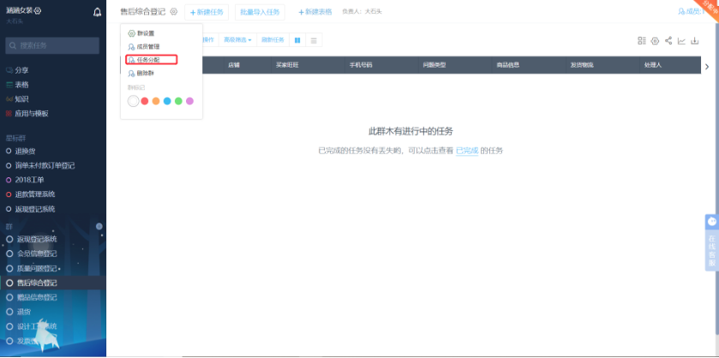719x358 pixels.
Task: Switch to the column board view
Action: pos(297,40)
